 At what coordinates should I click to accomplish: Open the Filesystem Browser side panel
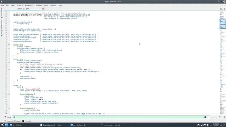click(x=2, y=28)
